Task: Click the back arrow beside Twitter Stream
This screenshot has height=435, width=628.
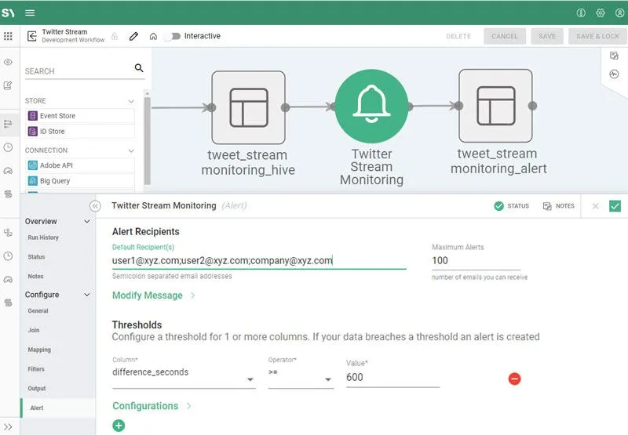Action: coord(32,36)
